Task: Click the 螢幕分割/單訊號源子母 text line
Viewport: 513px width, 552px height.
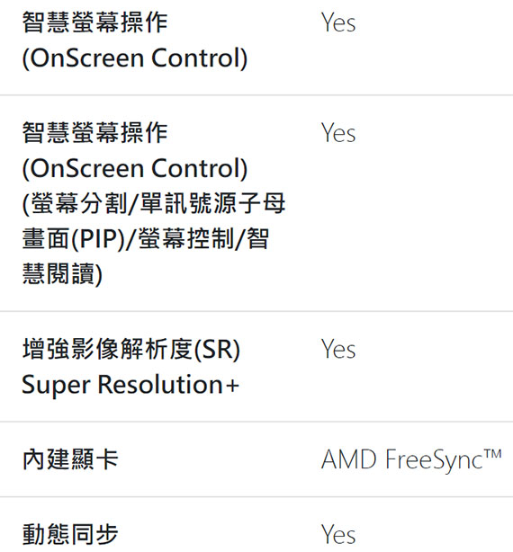Action: [154, 203]
